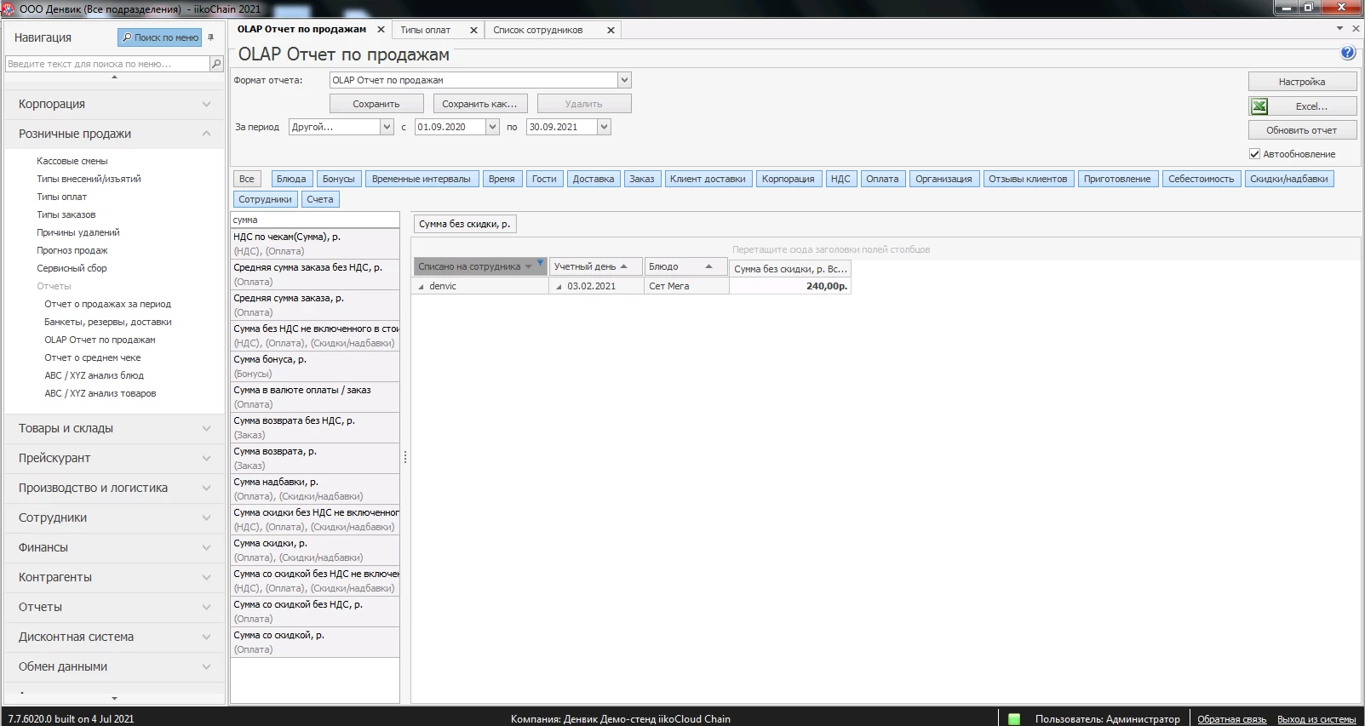Viewport: 1365px width, 726px height.
Task: Switch to the Типы оплат tab
Action: pos(426,30)
